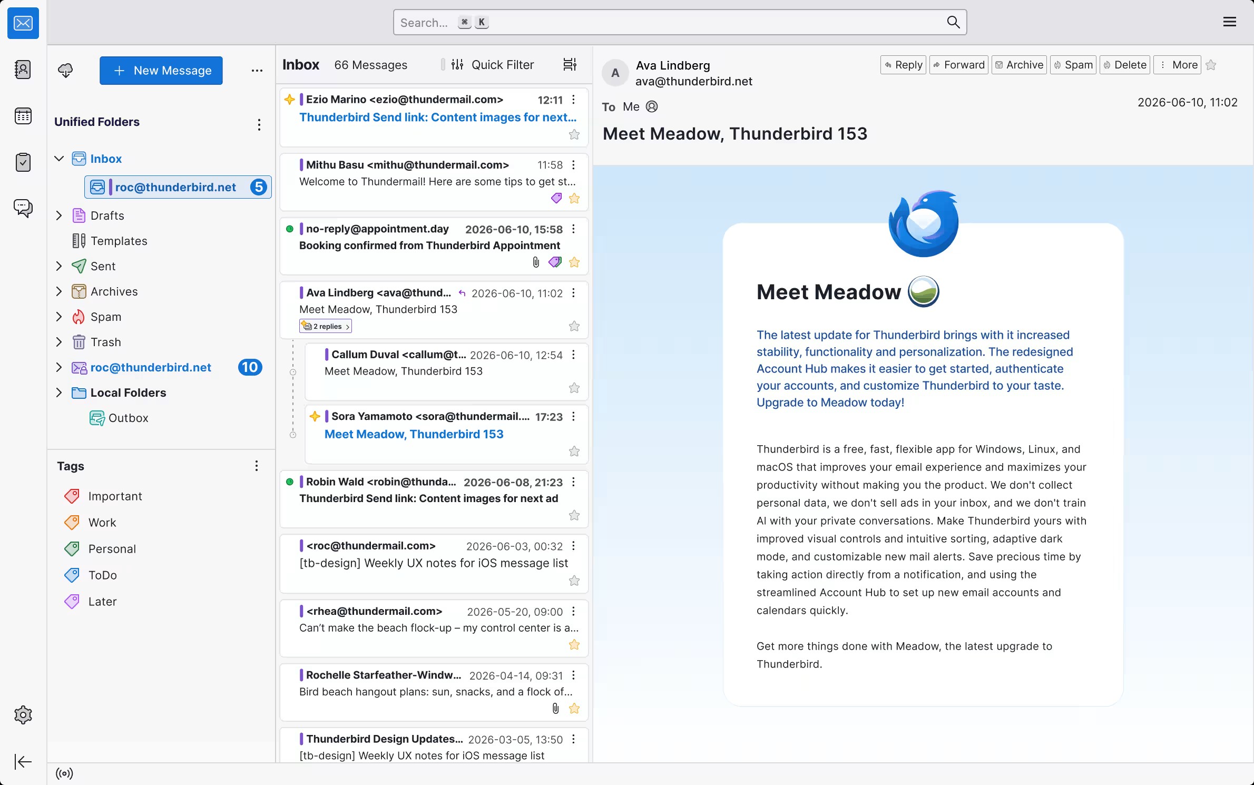Click the Work tag color swatch

click(x=72, y=523)
